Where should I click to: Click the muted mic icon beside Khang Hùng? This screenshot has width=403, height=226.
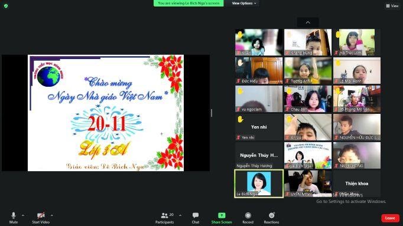tap(287, 53)
